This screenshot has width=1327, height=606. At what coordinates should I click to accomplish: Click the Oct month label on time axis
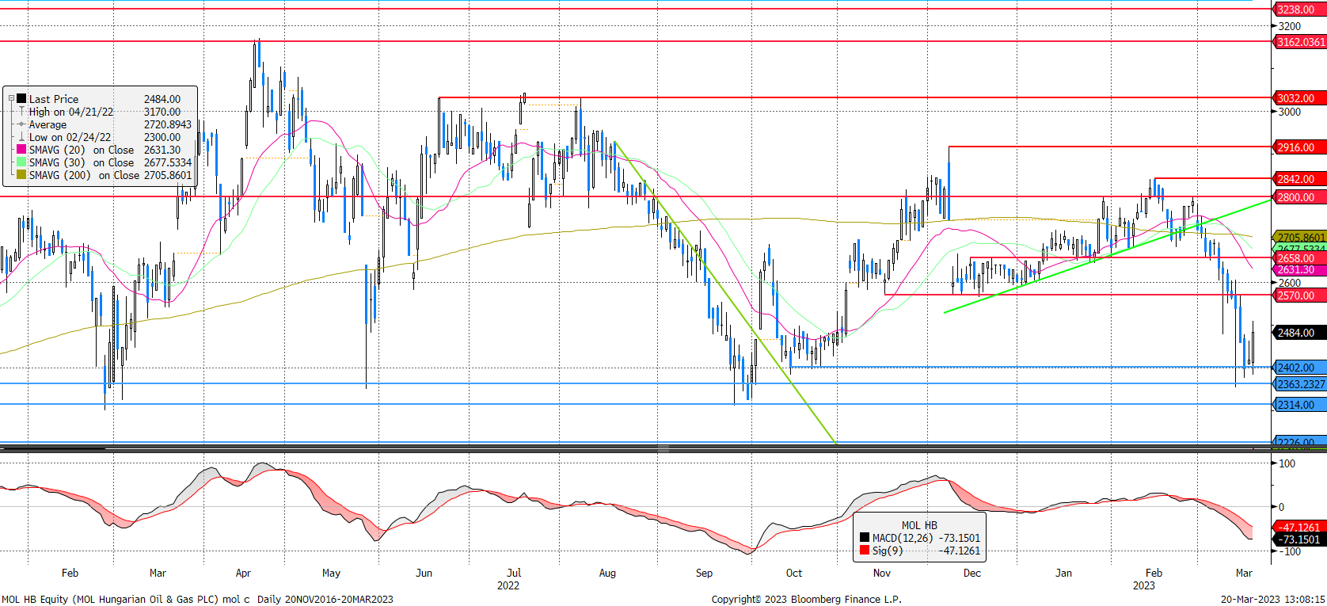coord(794,573)
